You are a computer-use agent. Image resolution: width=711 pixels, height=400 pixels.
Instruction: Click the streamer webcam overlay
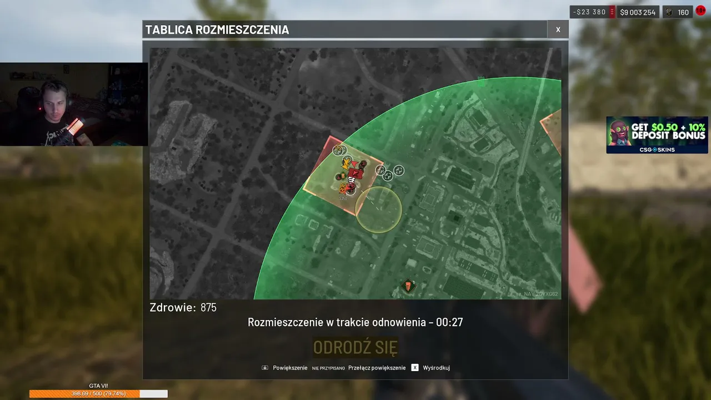pos(74,104)
